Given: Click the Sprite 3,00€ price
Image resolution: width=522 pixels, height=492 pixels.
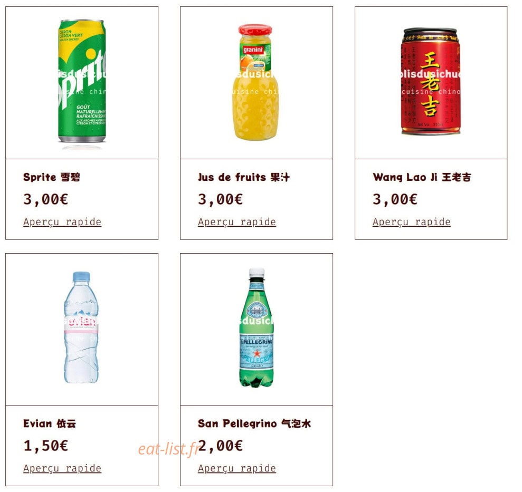Looking at the screenshot, I should tap(45, 199).
